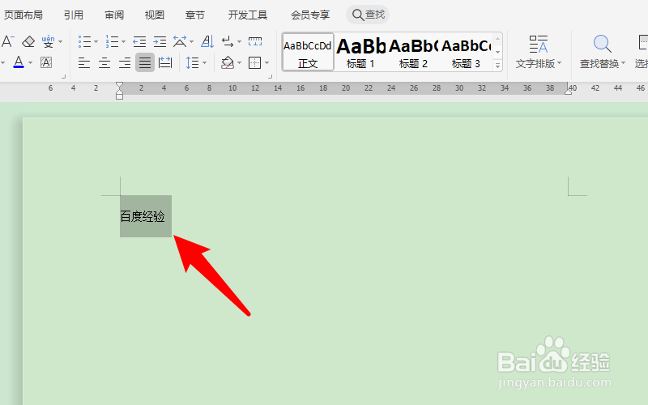Open the 开发工具 tab
This screenshot has height=405, width=648.
[248, 15]
